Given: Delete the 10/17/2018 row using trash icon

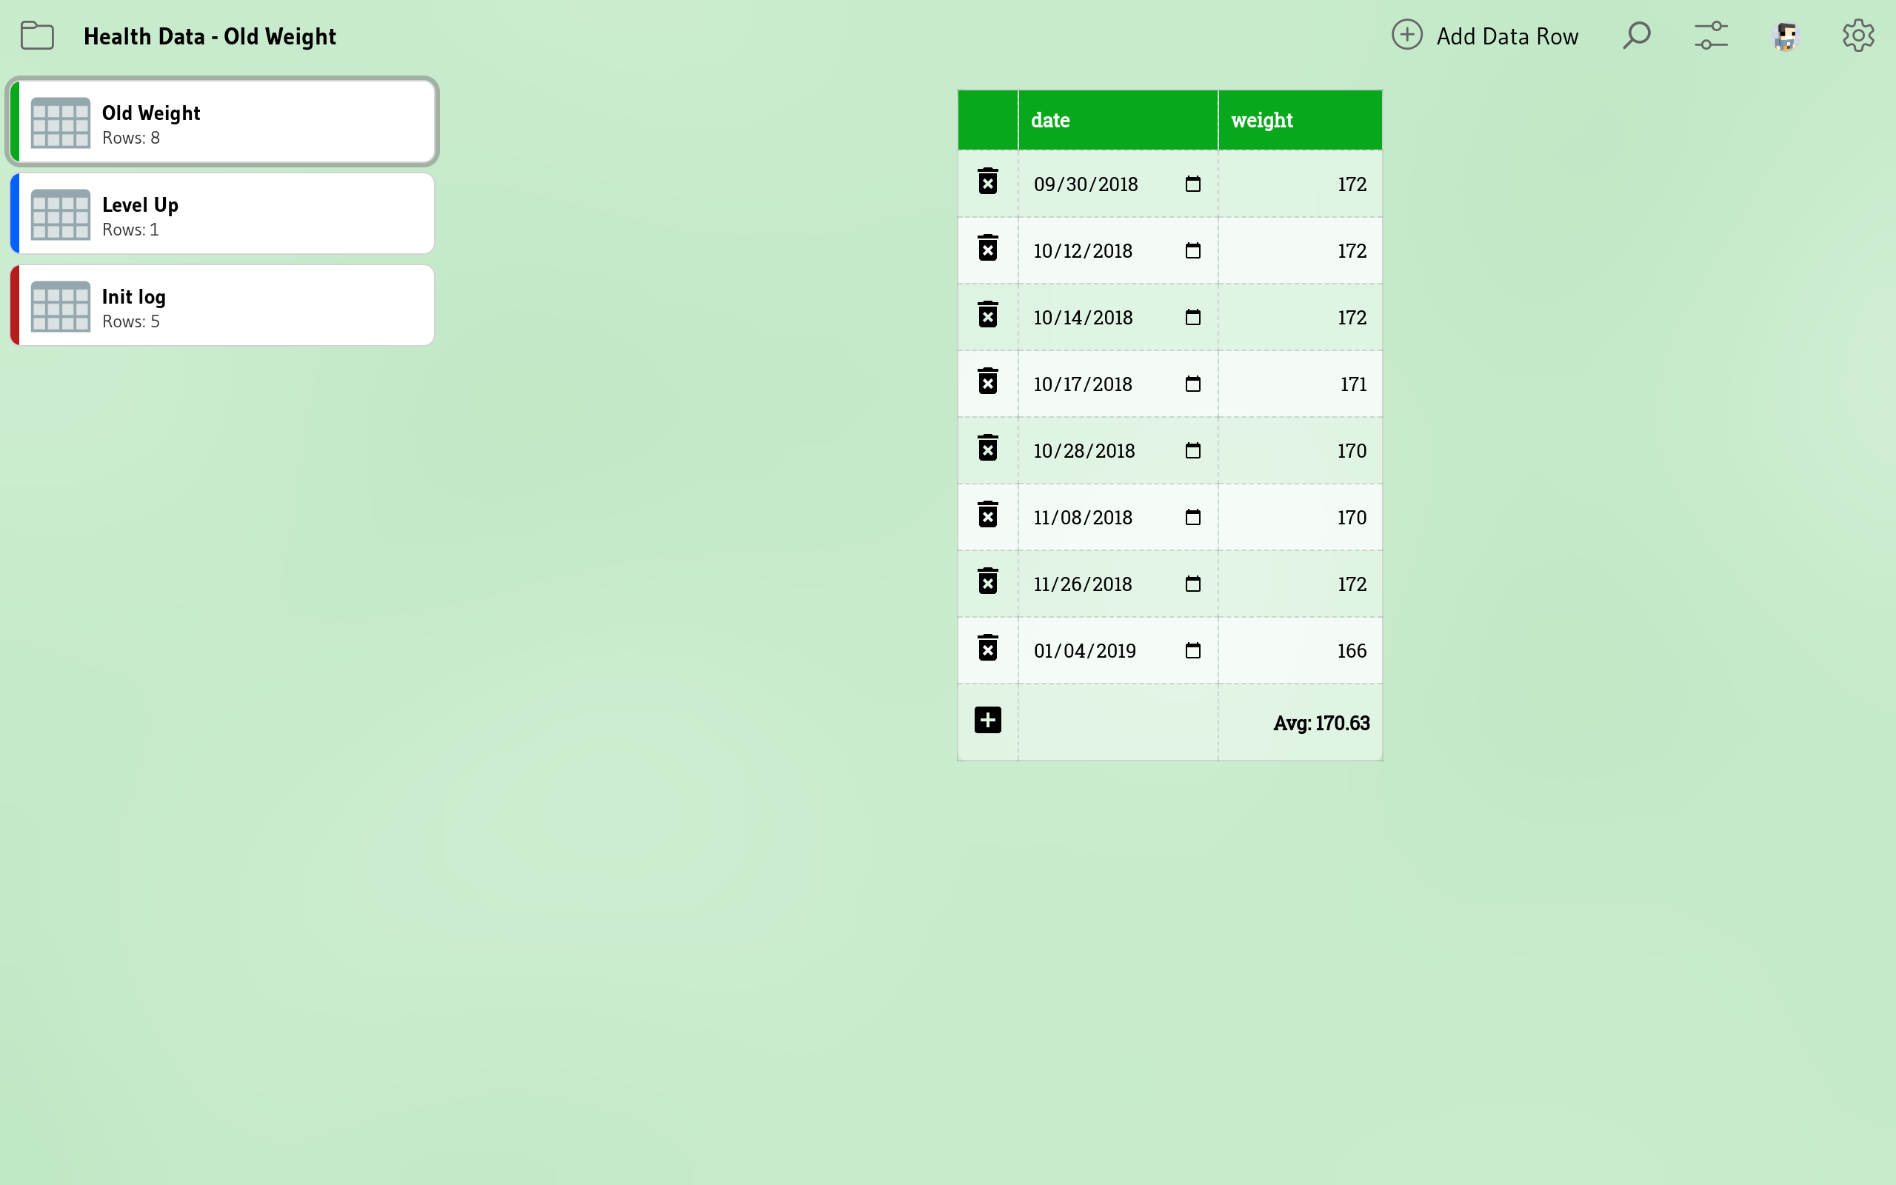Looking at the screenshot, I should point(987,381).
